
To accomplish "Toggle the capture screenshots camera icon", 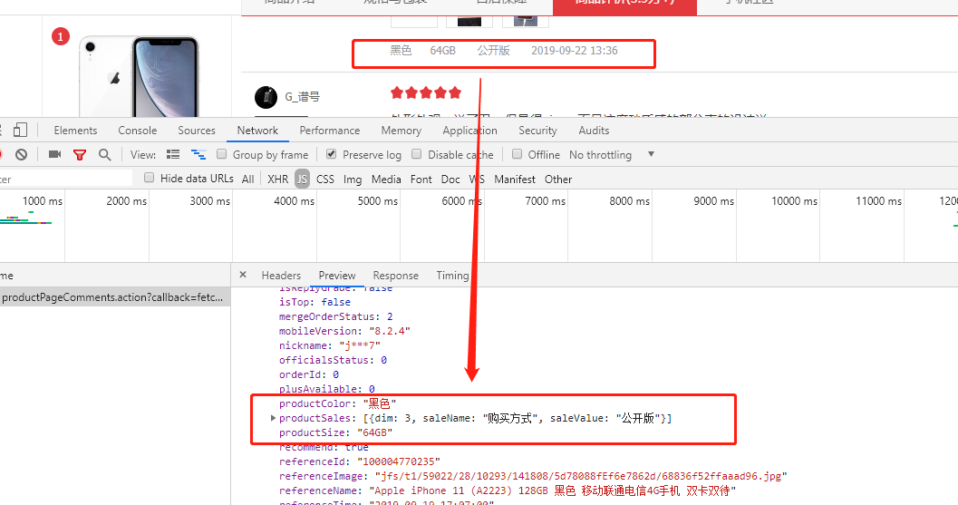I will click(x=54, y=155).
